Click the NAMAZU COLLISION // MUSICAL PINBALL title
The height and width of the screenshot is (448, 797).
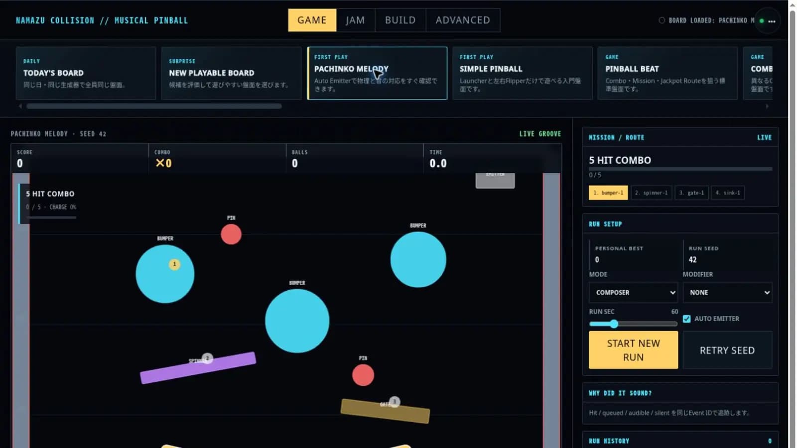[102, 20]
